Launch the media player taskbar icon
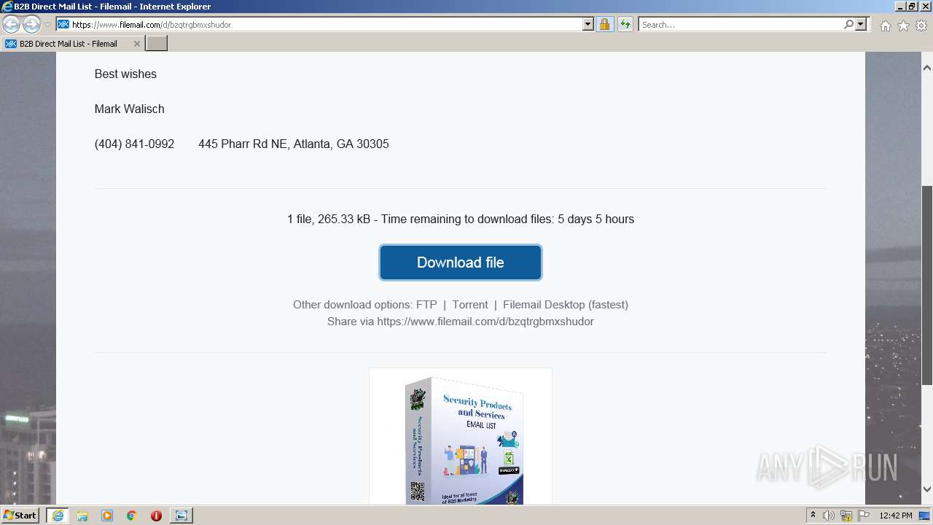The image size is (933, 525). pyautogui.click(x=107, y=516)
